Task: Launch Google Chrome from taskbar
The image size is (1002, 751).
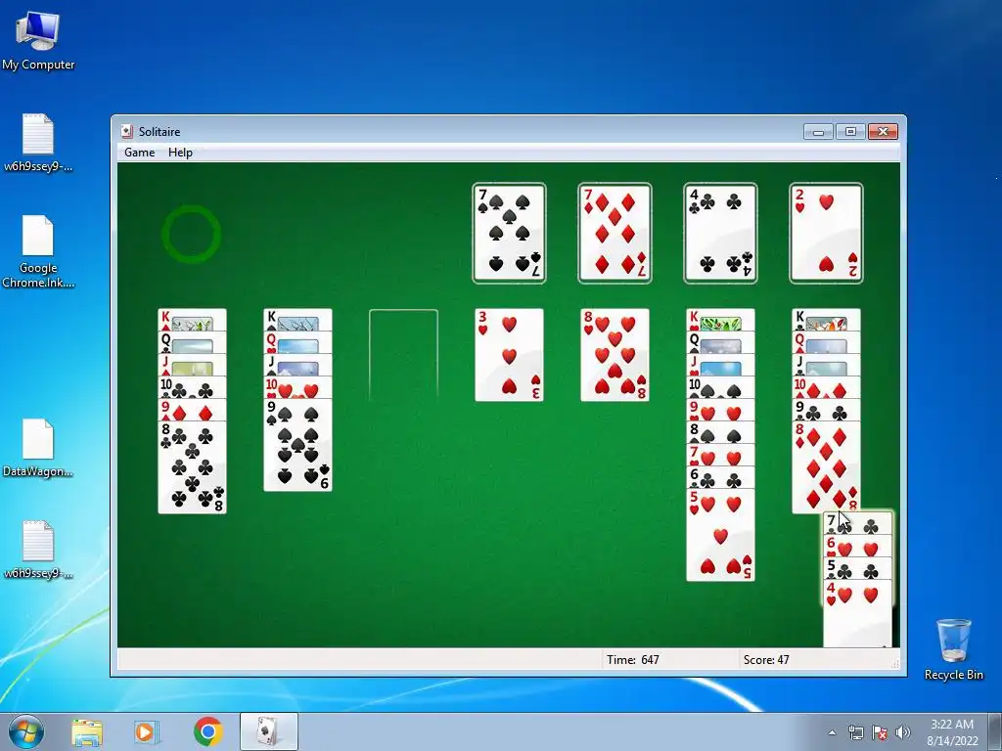Action: click(x=207, y=731)
